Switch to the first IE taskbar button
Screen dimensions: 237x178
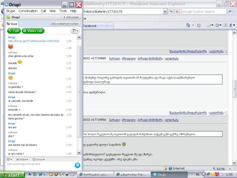coord(95,175)
